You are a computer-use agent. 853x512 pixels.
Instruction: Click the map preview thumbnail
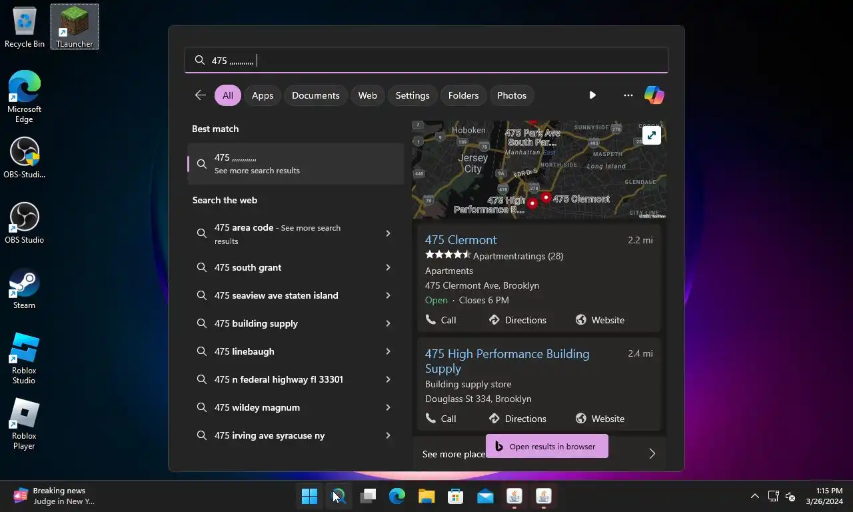[539, 169]
